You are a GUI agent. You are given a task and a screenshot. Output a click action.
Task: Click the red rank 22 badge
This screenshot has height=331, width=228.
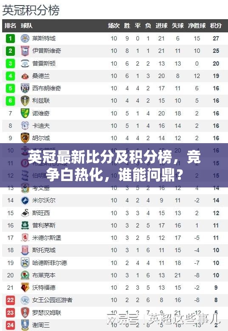coord(10,300)
